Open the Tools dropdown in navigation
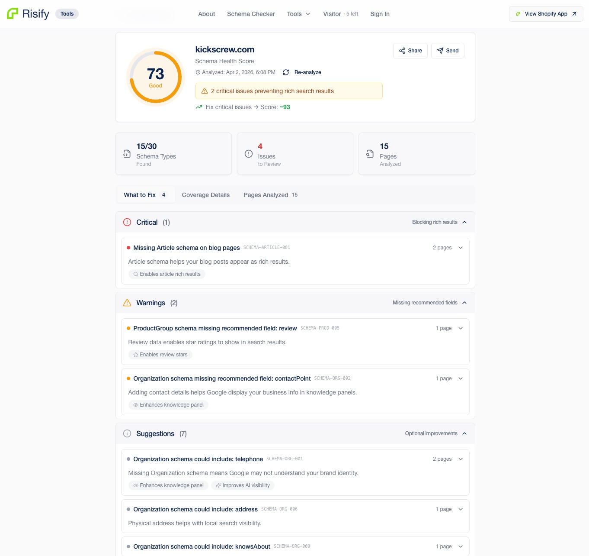Screen dimensions: 589x556 pos(299,14)
